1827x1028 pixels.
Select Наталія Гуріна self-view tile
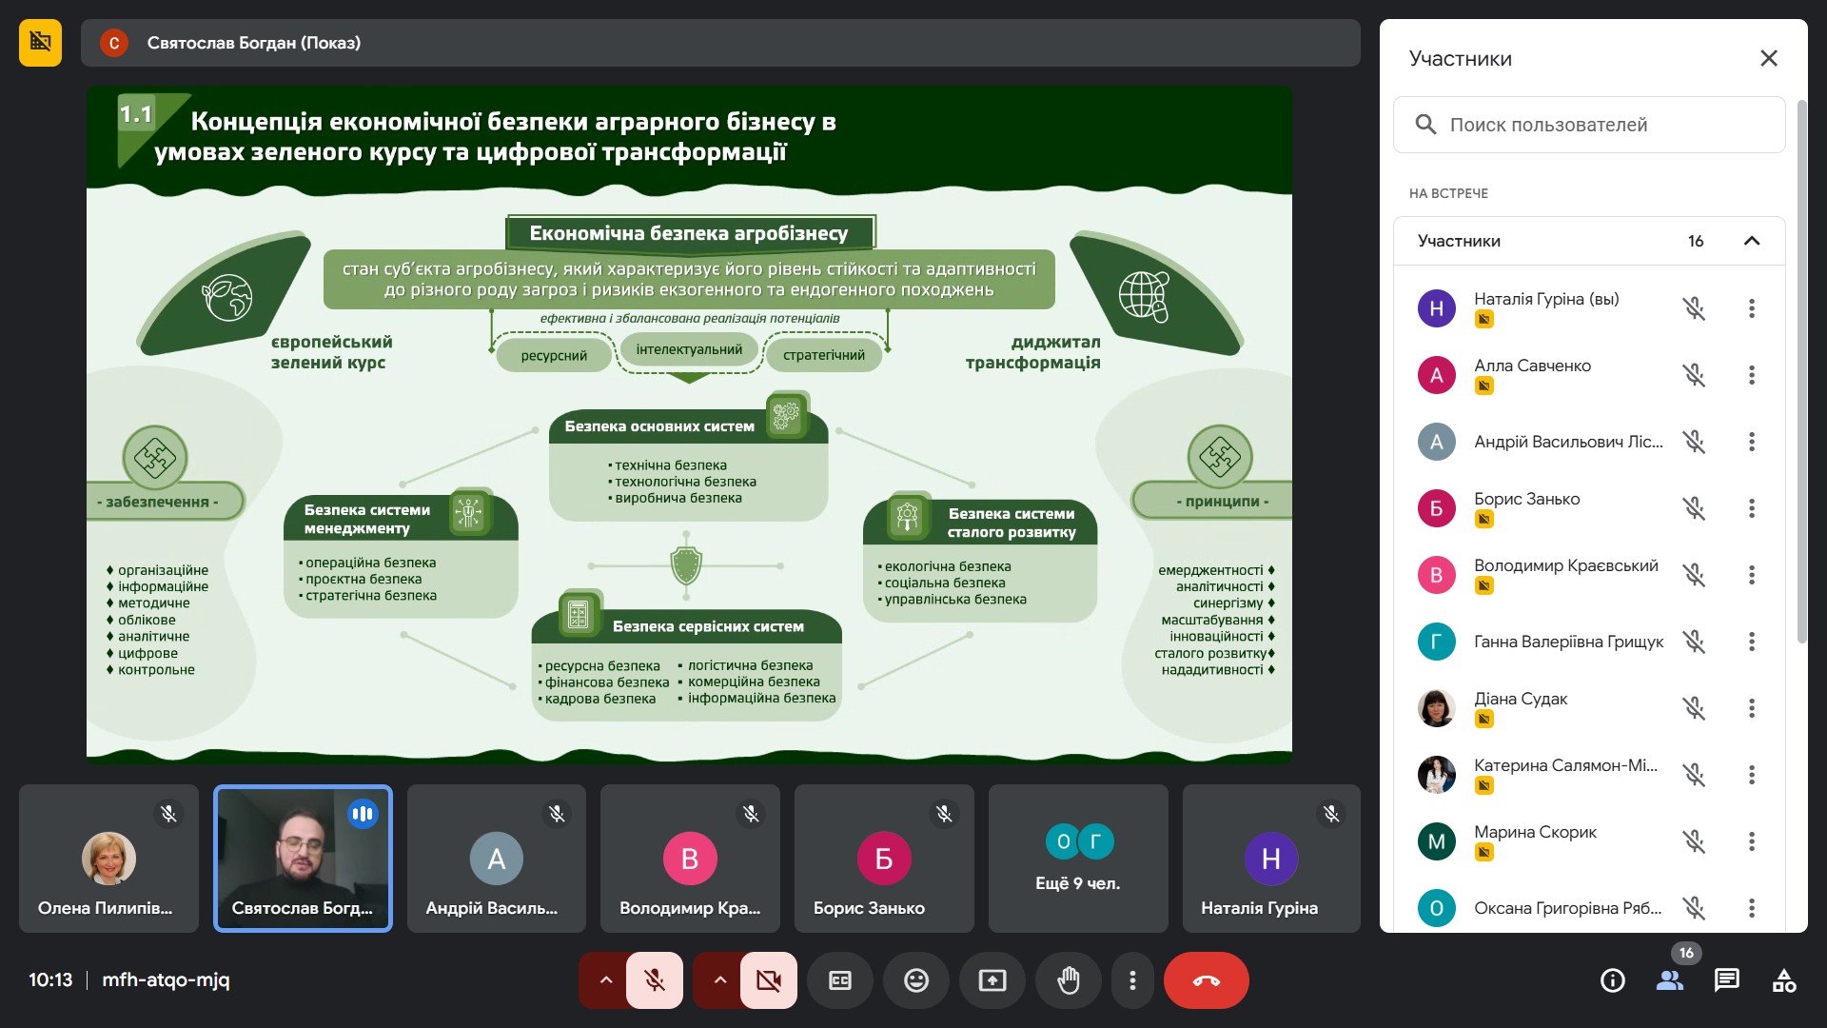tap(1271, 859)
